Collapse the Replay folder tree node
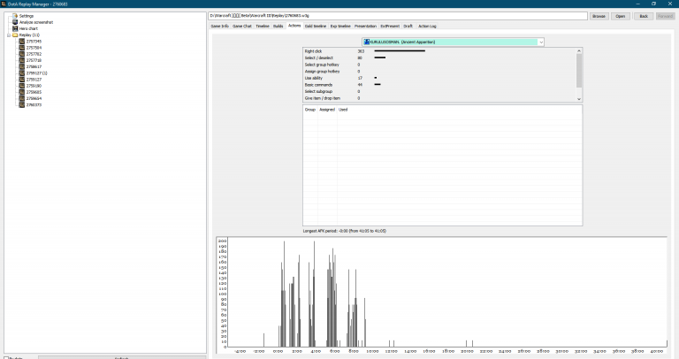Image resolution: width=679 pixels, height=359 pixels. pyautogui.click(x=8, y=34)
